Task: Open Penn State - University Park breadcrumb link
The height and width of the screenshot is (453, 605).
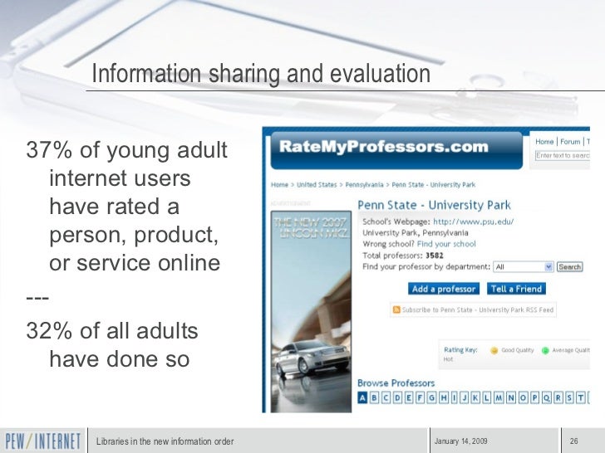Action: 433,185
